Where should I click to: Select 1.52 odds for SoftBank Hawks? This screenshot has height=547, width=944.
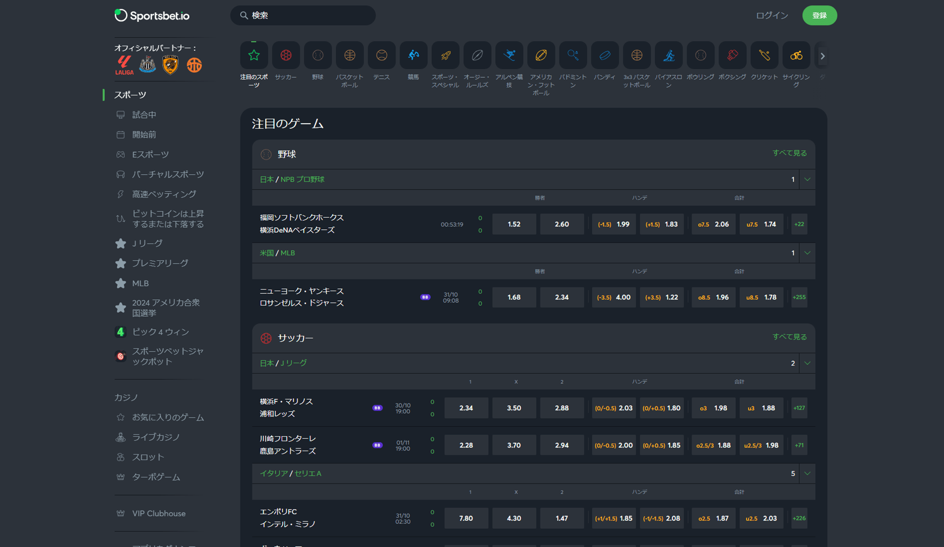tap(514, 224)
